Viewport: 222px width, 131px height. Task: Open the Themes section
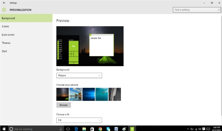click(26, 43)
